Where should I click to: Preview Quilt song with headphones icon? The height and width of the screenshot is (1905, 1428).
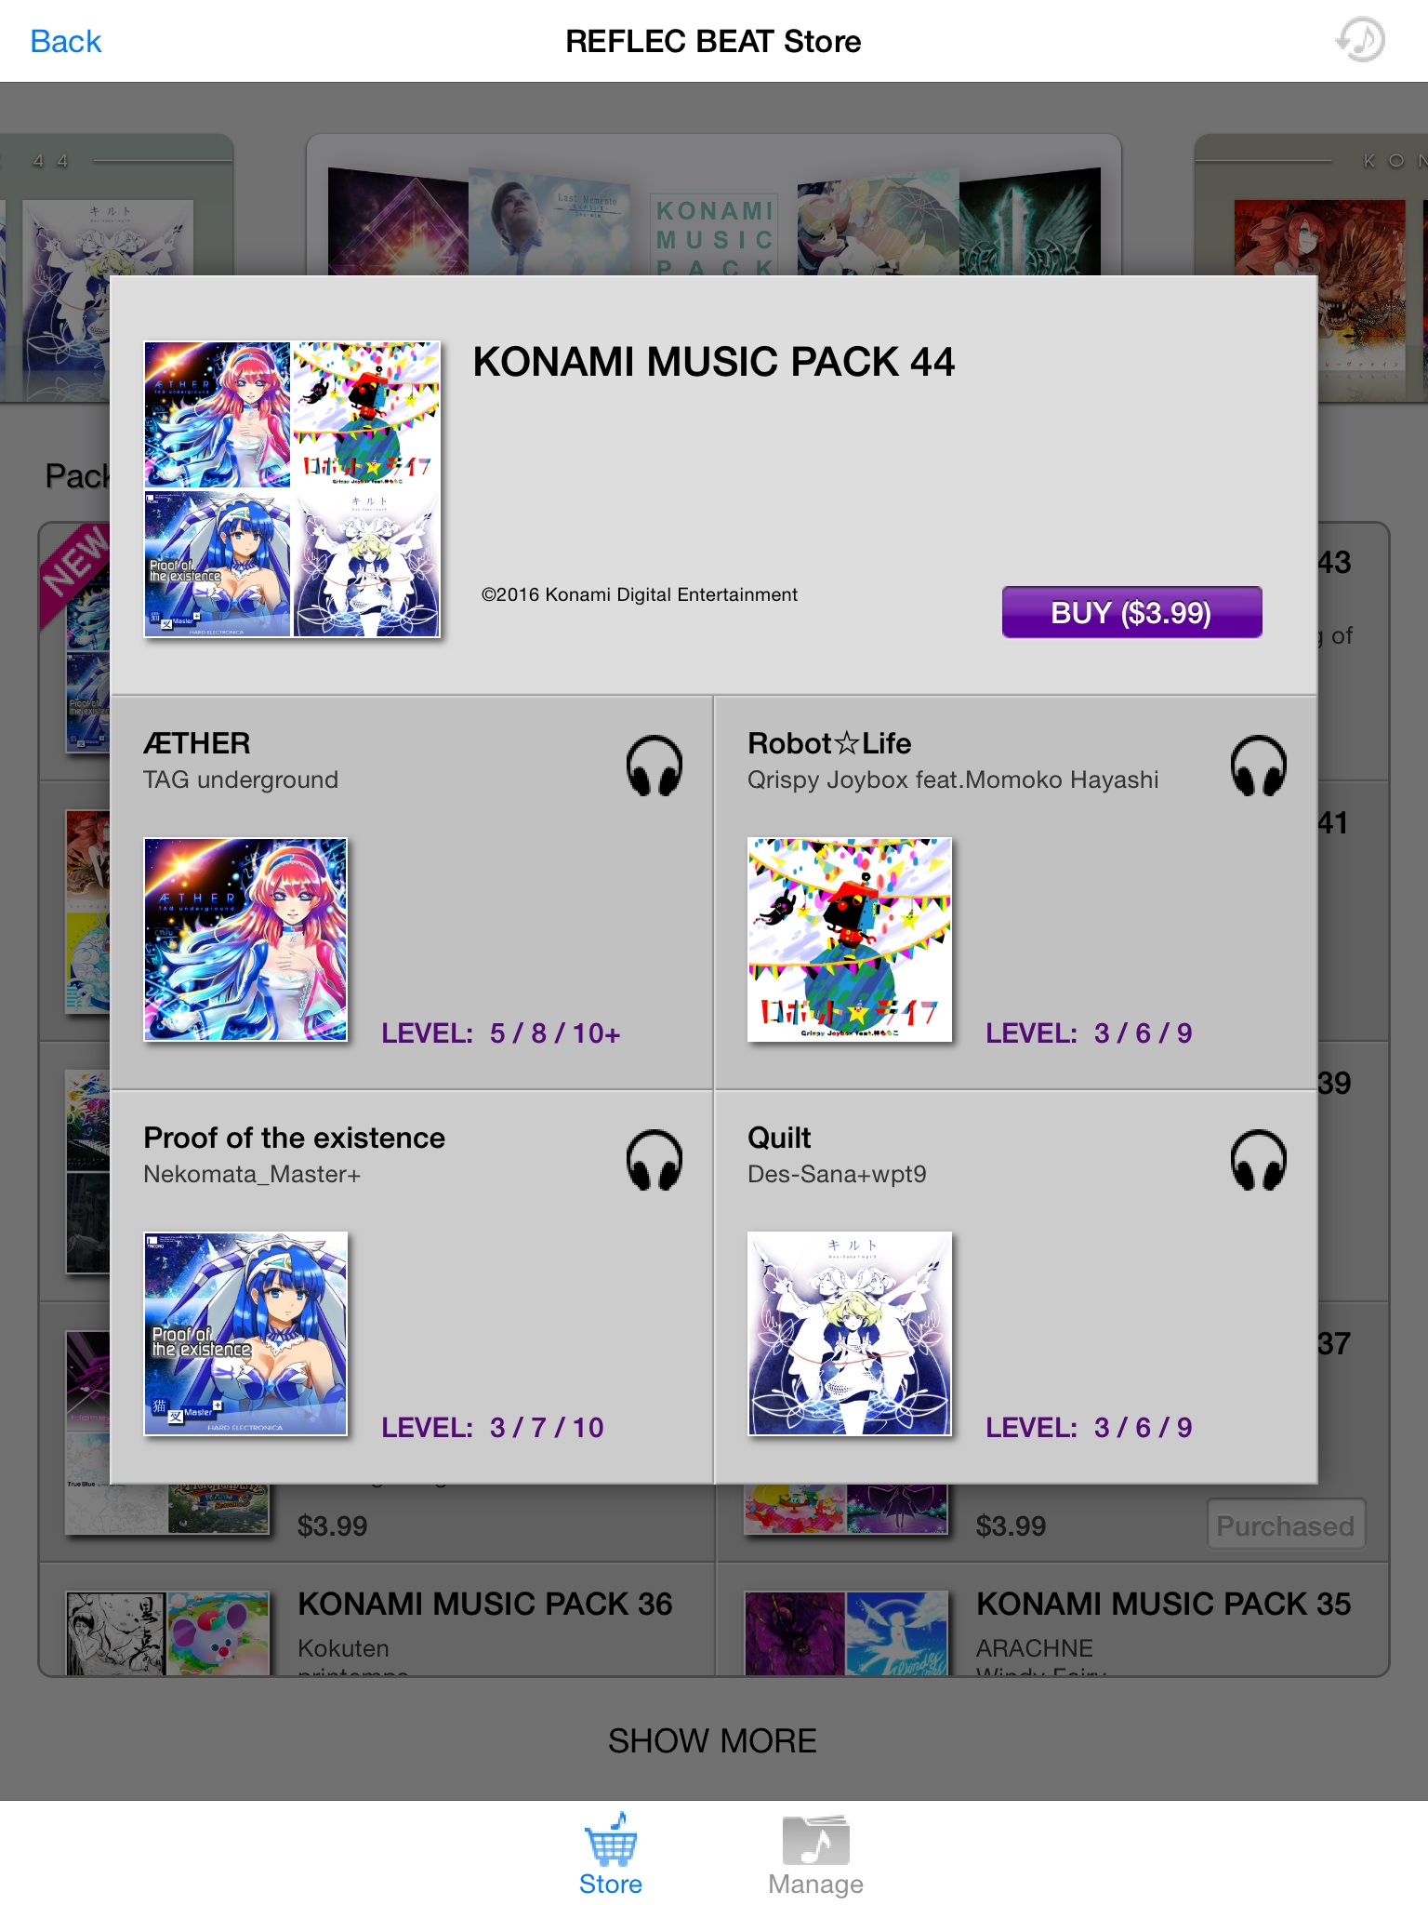[1258, 1160]
